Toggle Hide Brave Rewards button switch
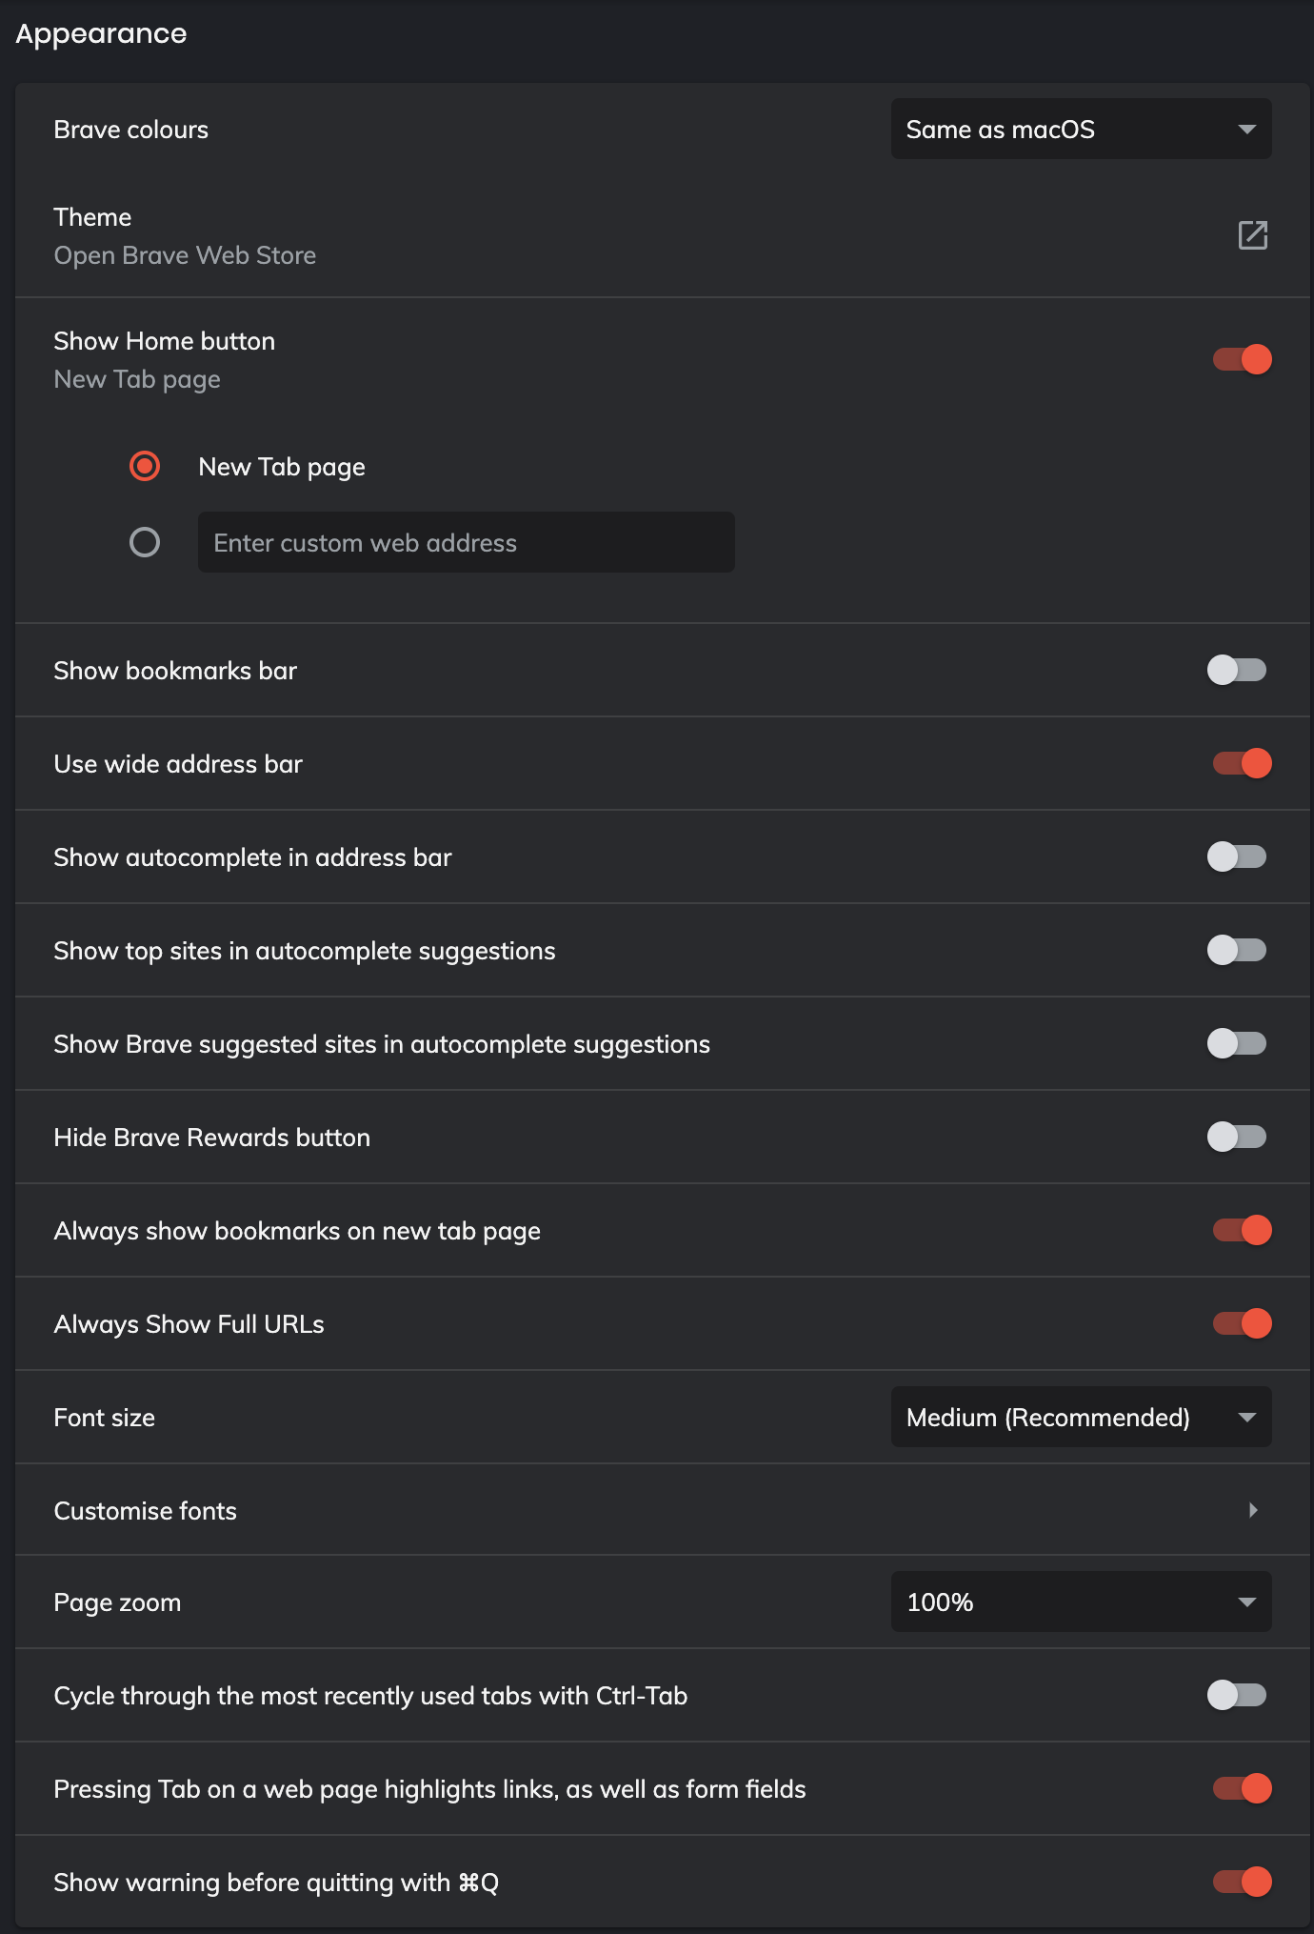This screenshot has height=1934, width=1314. click(1237, 1138)
